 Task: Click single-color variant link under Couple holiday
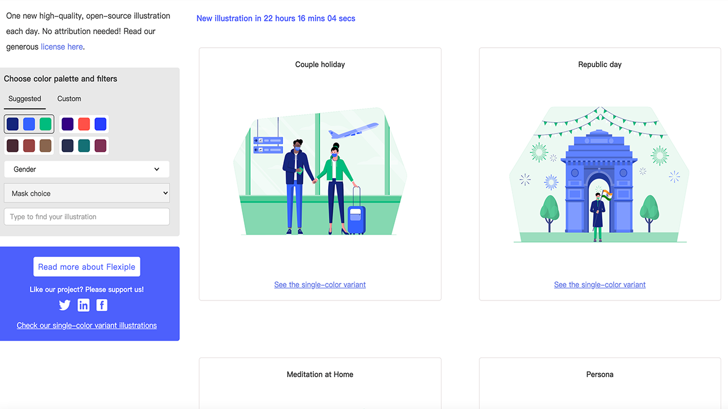pyautogui.click(x=320, y=285)
